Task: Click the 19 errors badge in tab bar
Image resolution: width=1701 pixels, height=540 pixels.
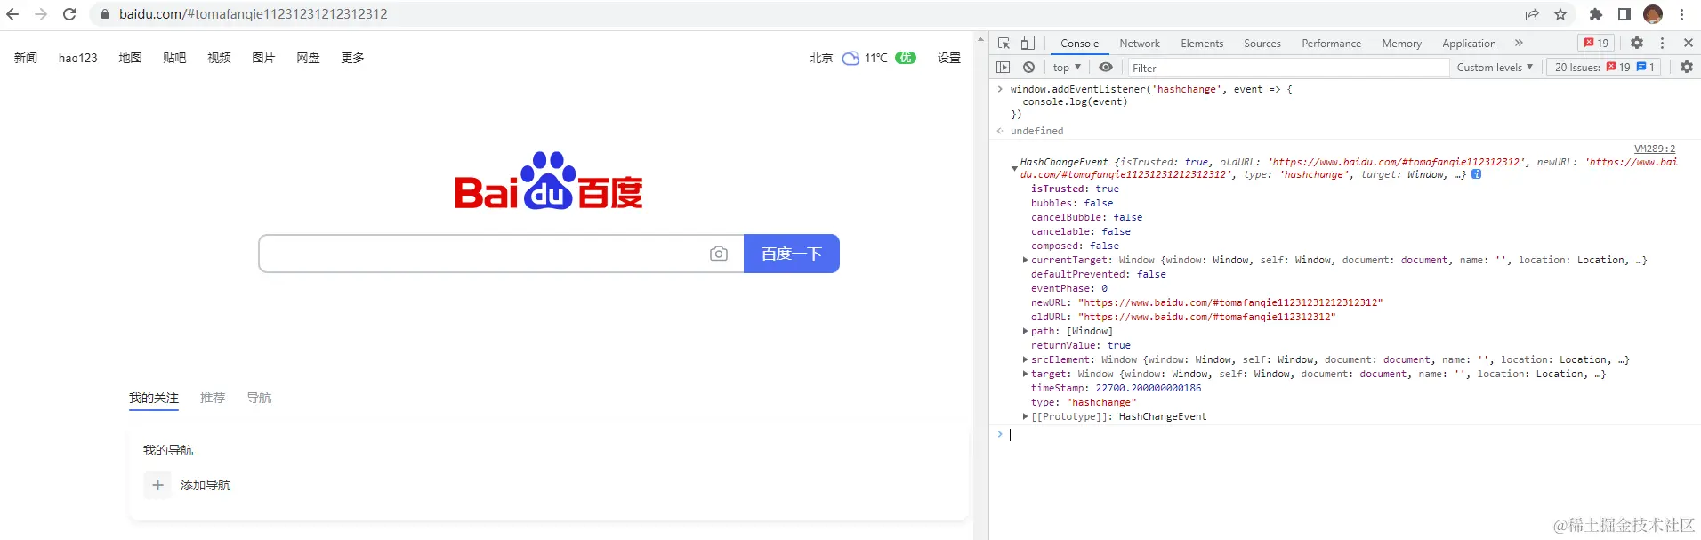Action: pos(1596,43)
